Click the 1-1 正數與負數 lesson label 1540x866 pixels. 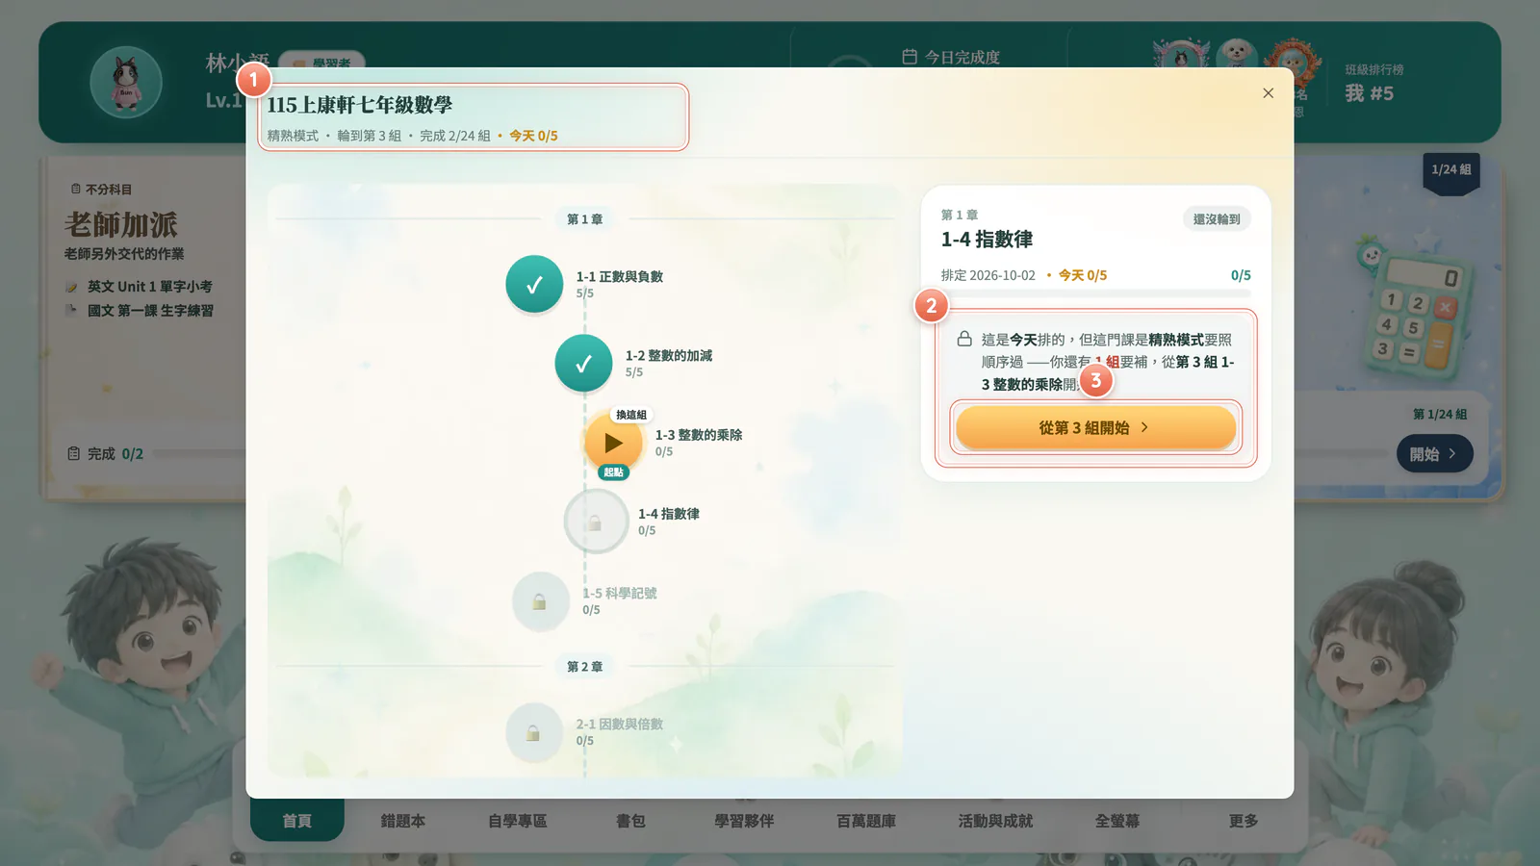(620, 276)
